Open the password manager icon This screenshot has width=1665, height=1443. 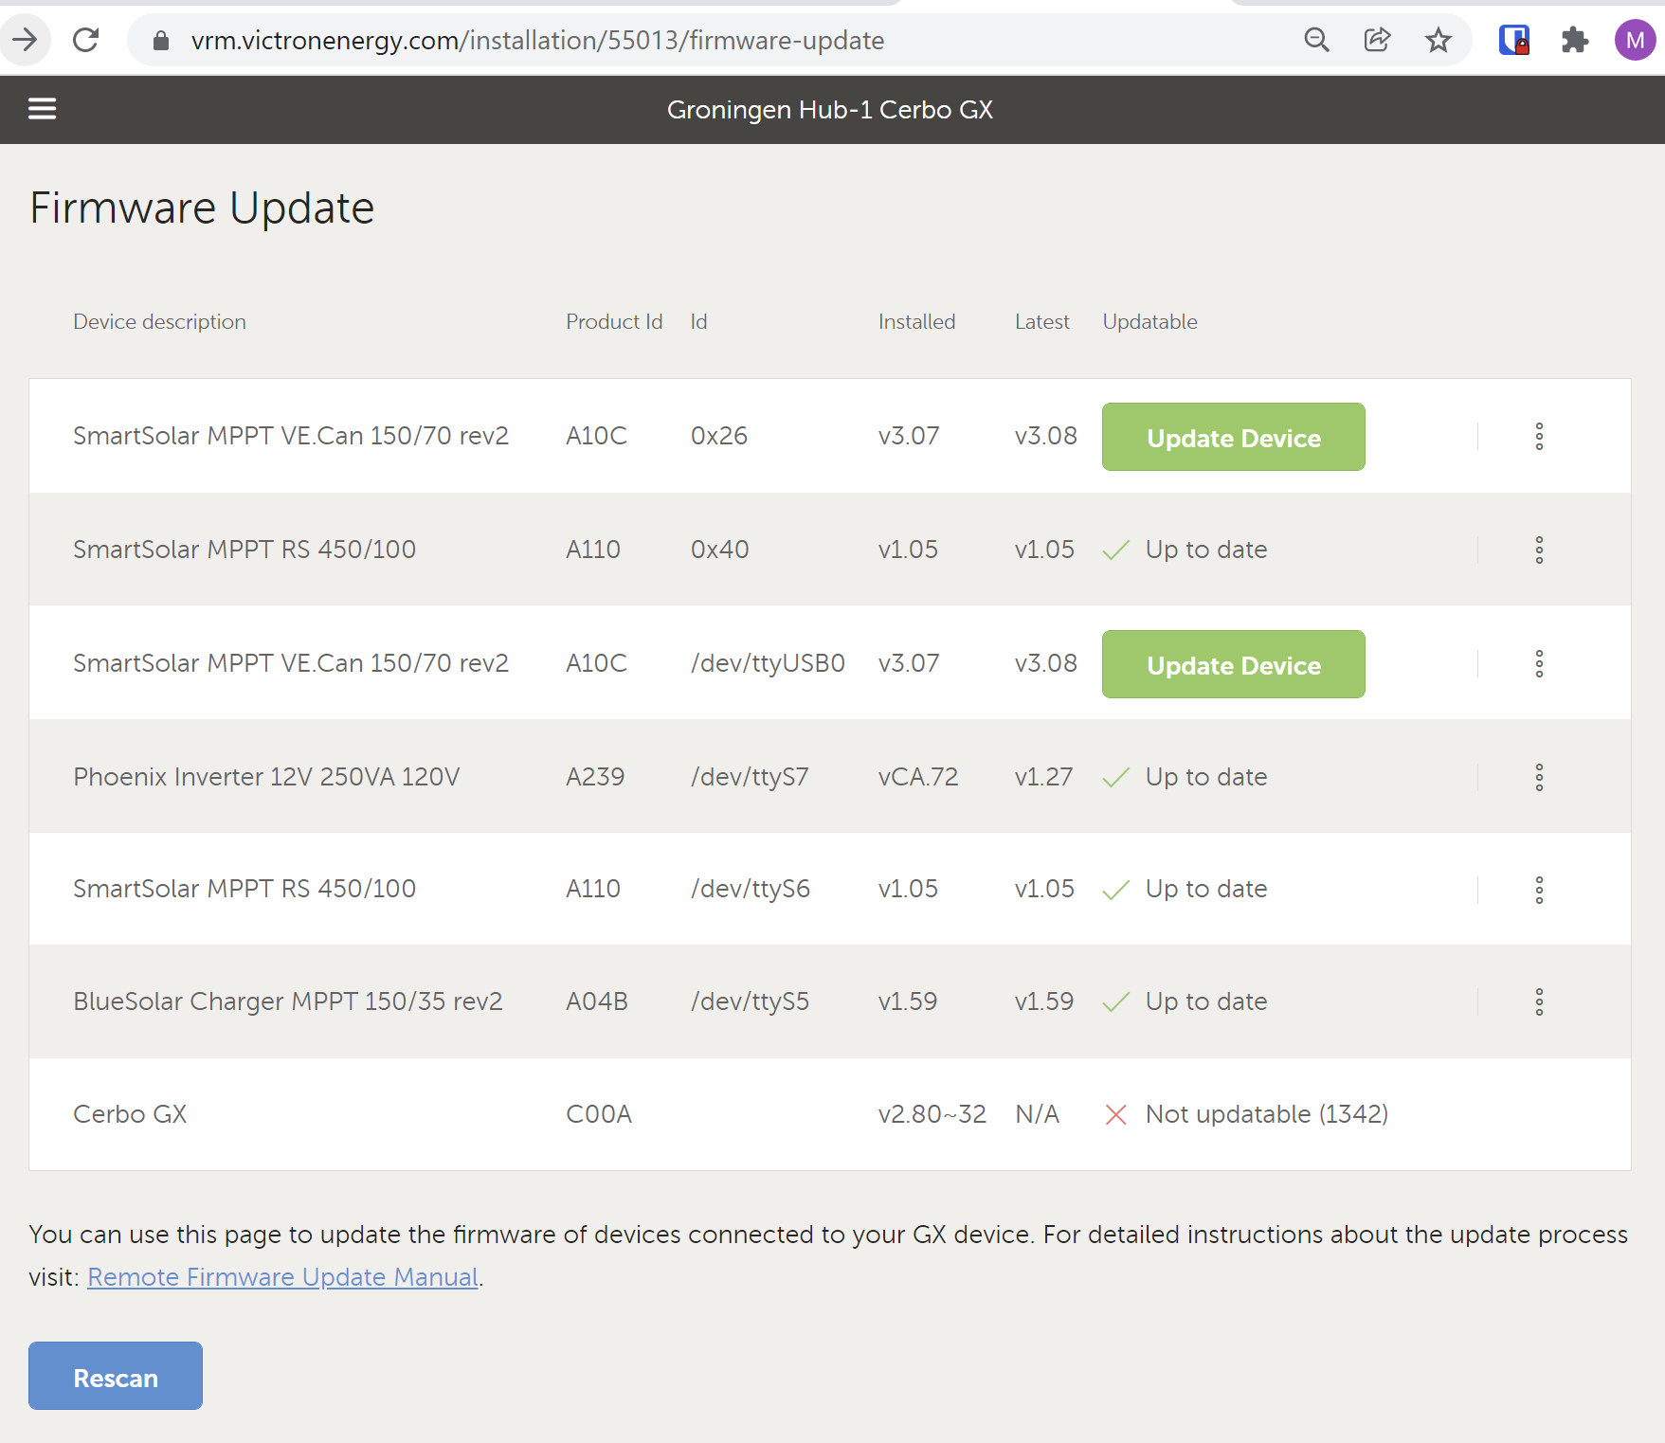[x=1512, y=40]
